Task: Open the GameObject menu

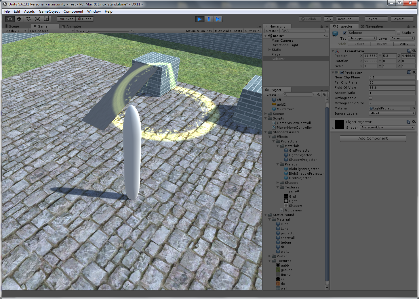Action: [49, 11]
